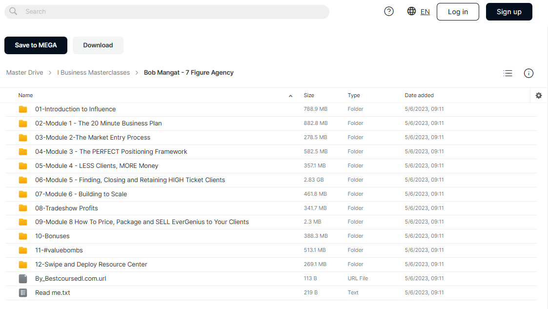Select Read me.txt file name
This screenshot has width=548, height=309.
coord(52,292)
